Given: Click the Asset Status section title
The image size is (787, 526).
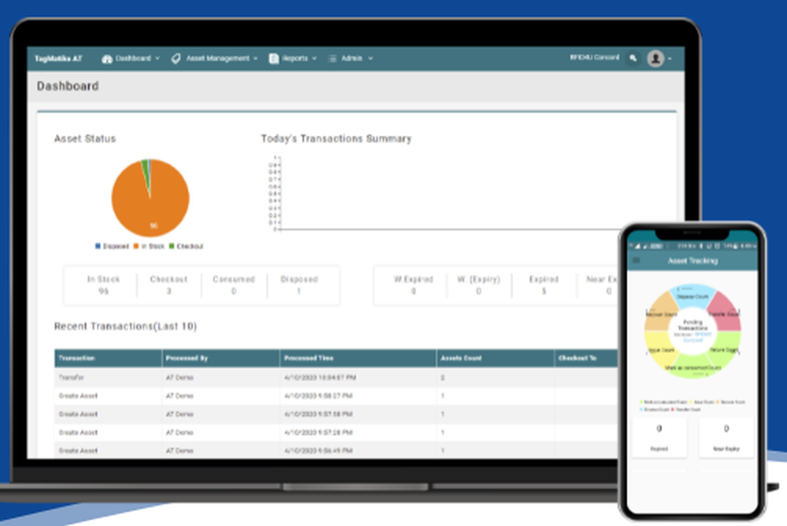Looking at the screenshot, I should pyautogui.click(x=85, y=139).
